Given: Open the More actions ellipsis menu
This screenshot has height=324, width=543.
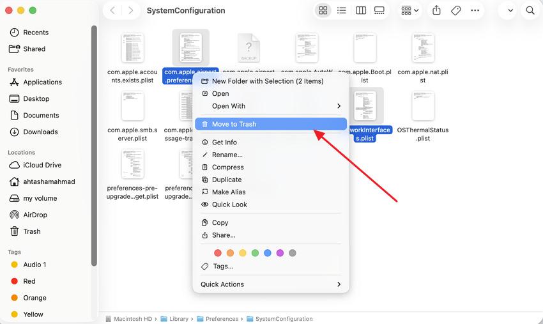Looking at the screenshot, I should pos(475,10).
